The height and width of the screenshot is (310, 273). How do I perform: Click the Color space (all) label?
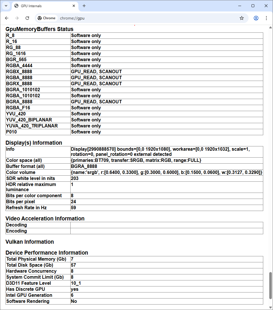pyautogui.click(x=24, y=160)
